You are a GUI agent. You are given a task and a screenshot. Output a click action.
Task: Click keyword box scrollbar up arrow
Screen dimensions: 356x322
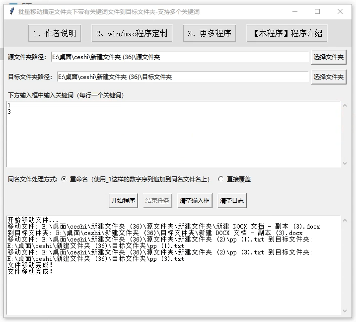(345, 105)
